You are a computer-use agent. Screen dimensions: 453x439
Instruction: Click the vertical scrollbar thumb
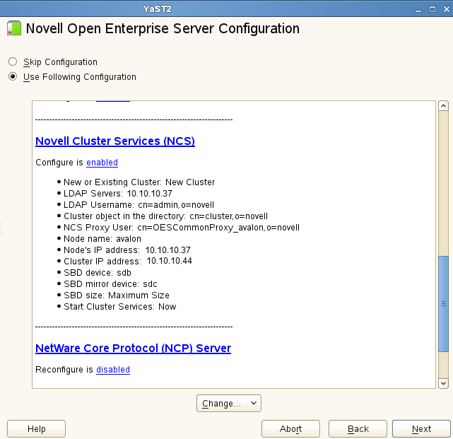(443, 304)
